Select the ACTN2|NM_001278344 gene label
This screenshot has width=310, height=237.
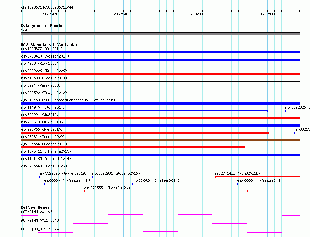(40, 229)
